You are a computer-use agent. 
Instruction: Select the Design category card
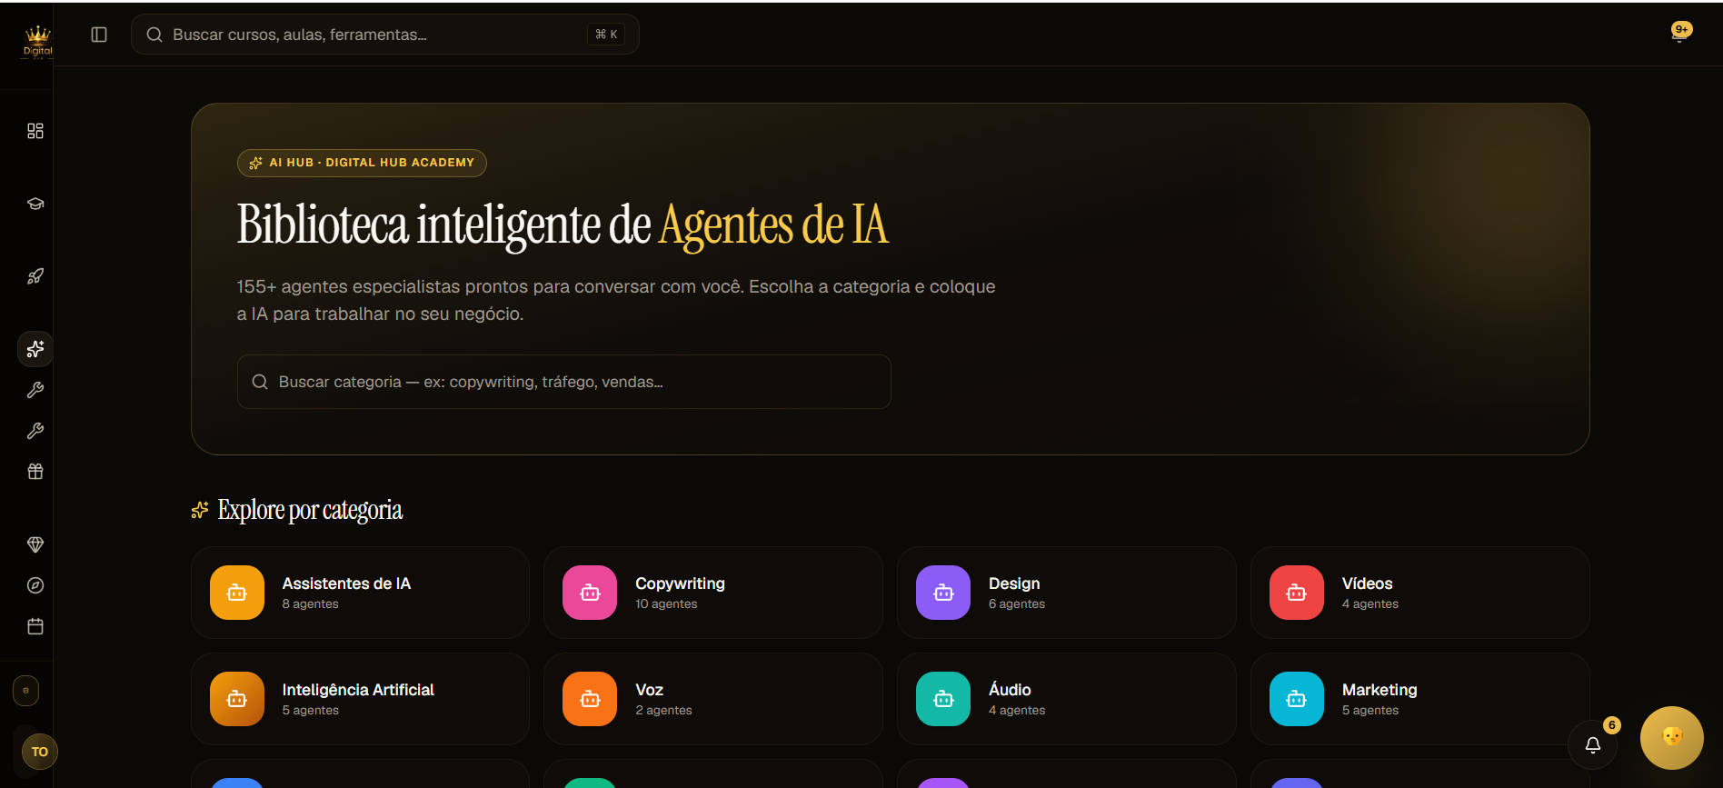pyautogui.click(x=1067, y=593)
